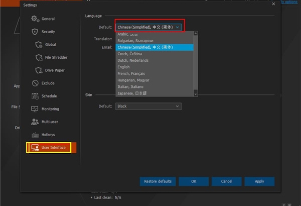Select English from the language list

(123, 67)
